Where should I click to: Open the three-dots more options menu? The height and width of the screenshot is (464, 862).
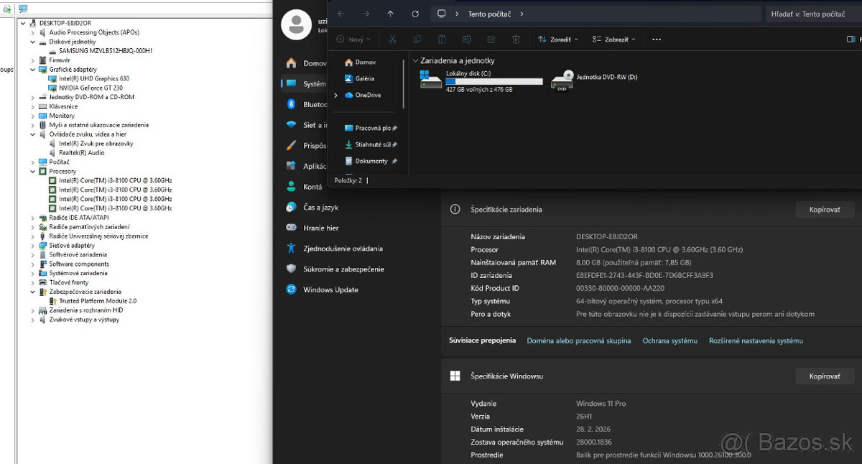[x=656, y=40]
